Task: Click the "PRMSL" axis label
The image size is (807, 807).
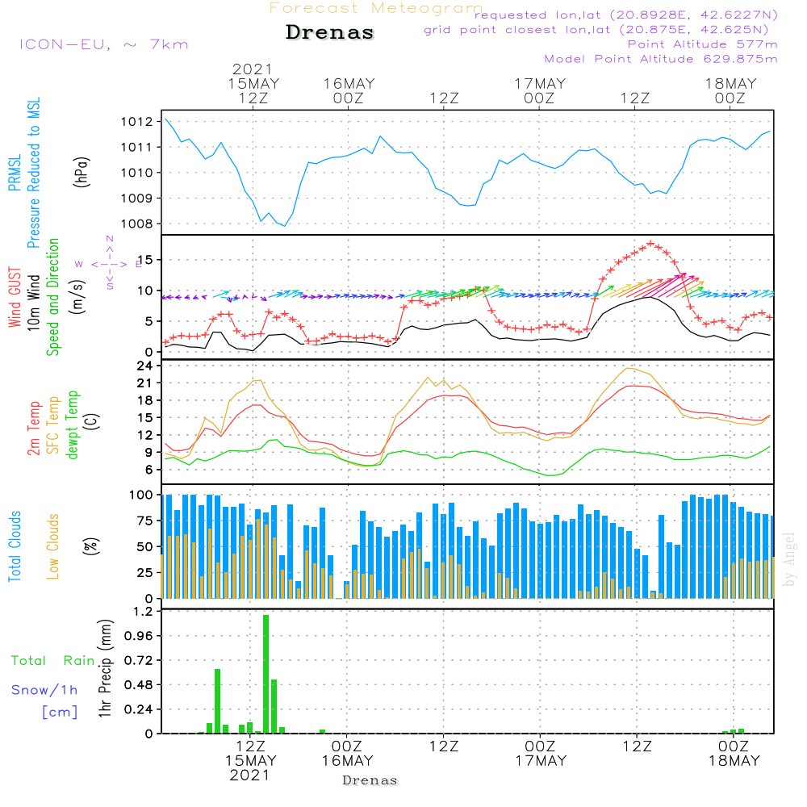Action: [15, 173]
